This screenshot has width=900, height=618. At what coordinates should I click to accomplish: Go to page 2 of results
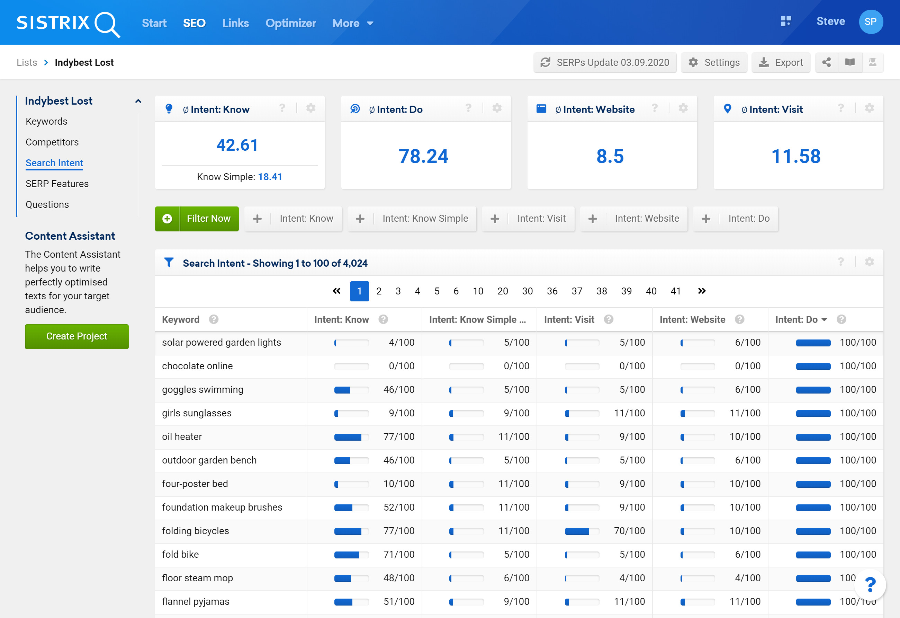coord(379,291)
